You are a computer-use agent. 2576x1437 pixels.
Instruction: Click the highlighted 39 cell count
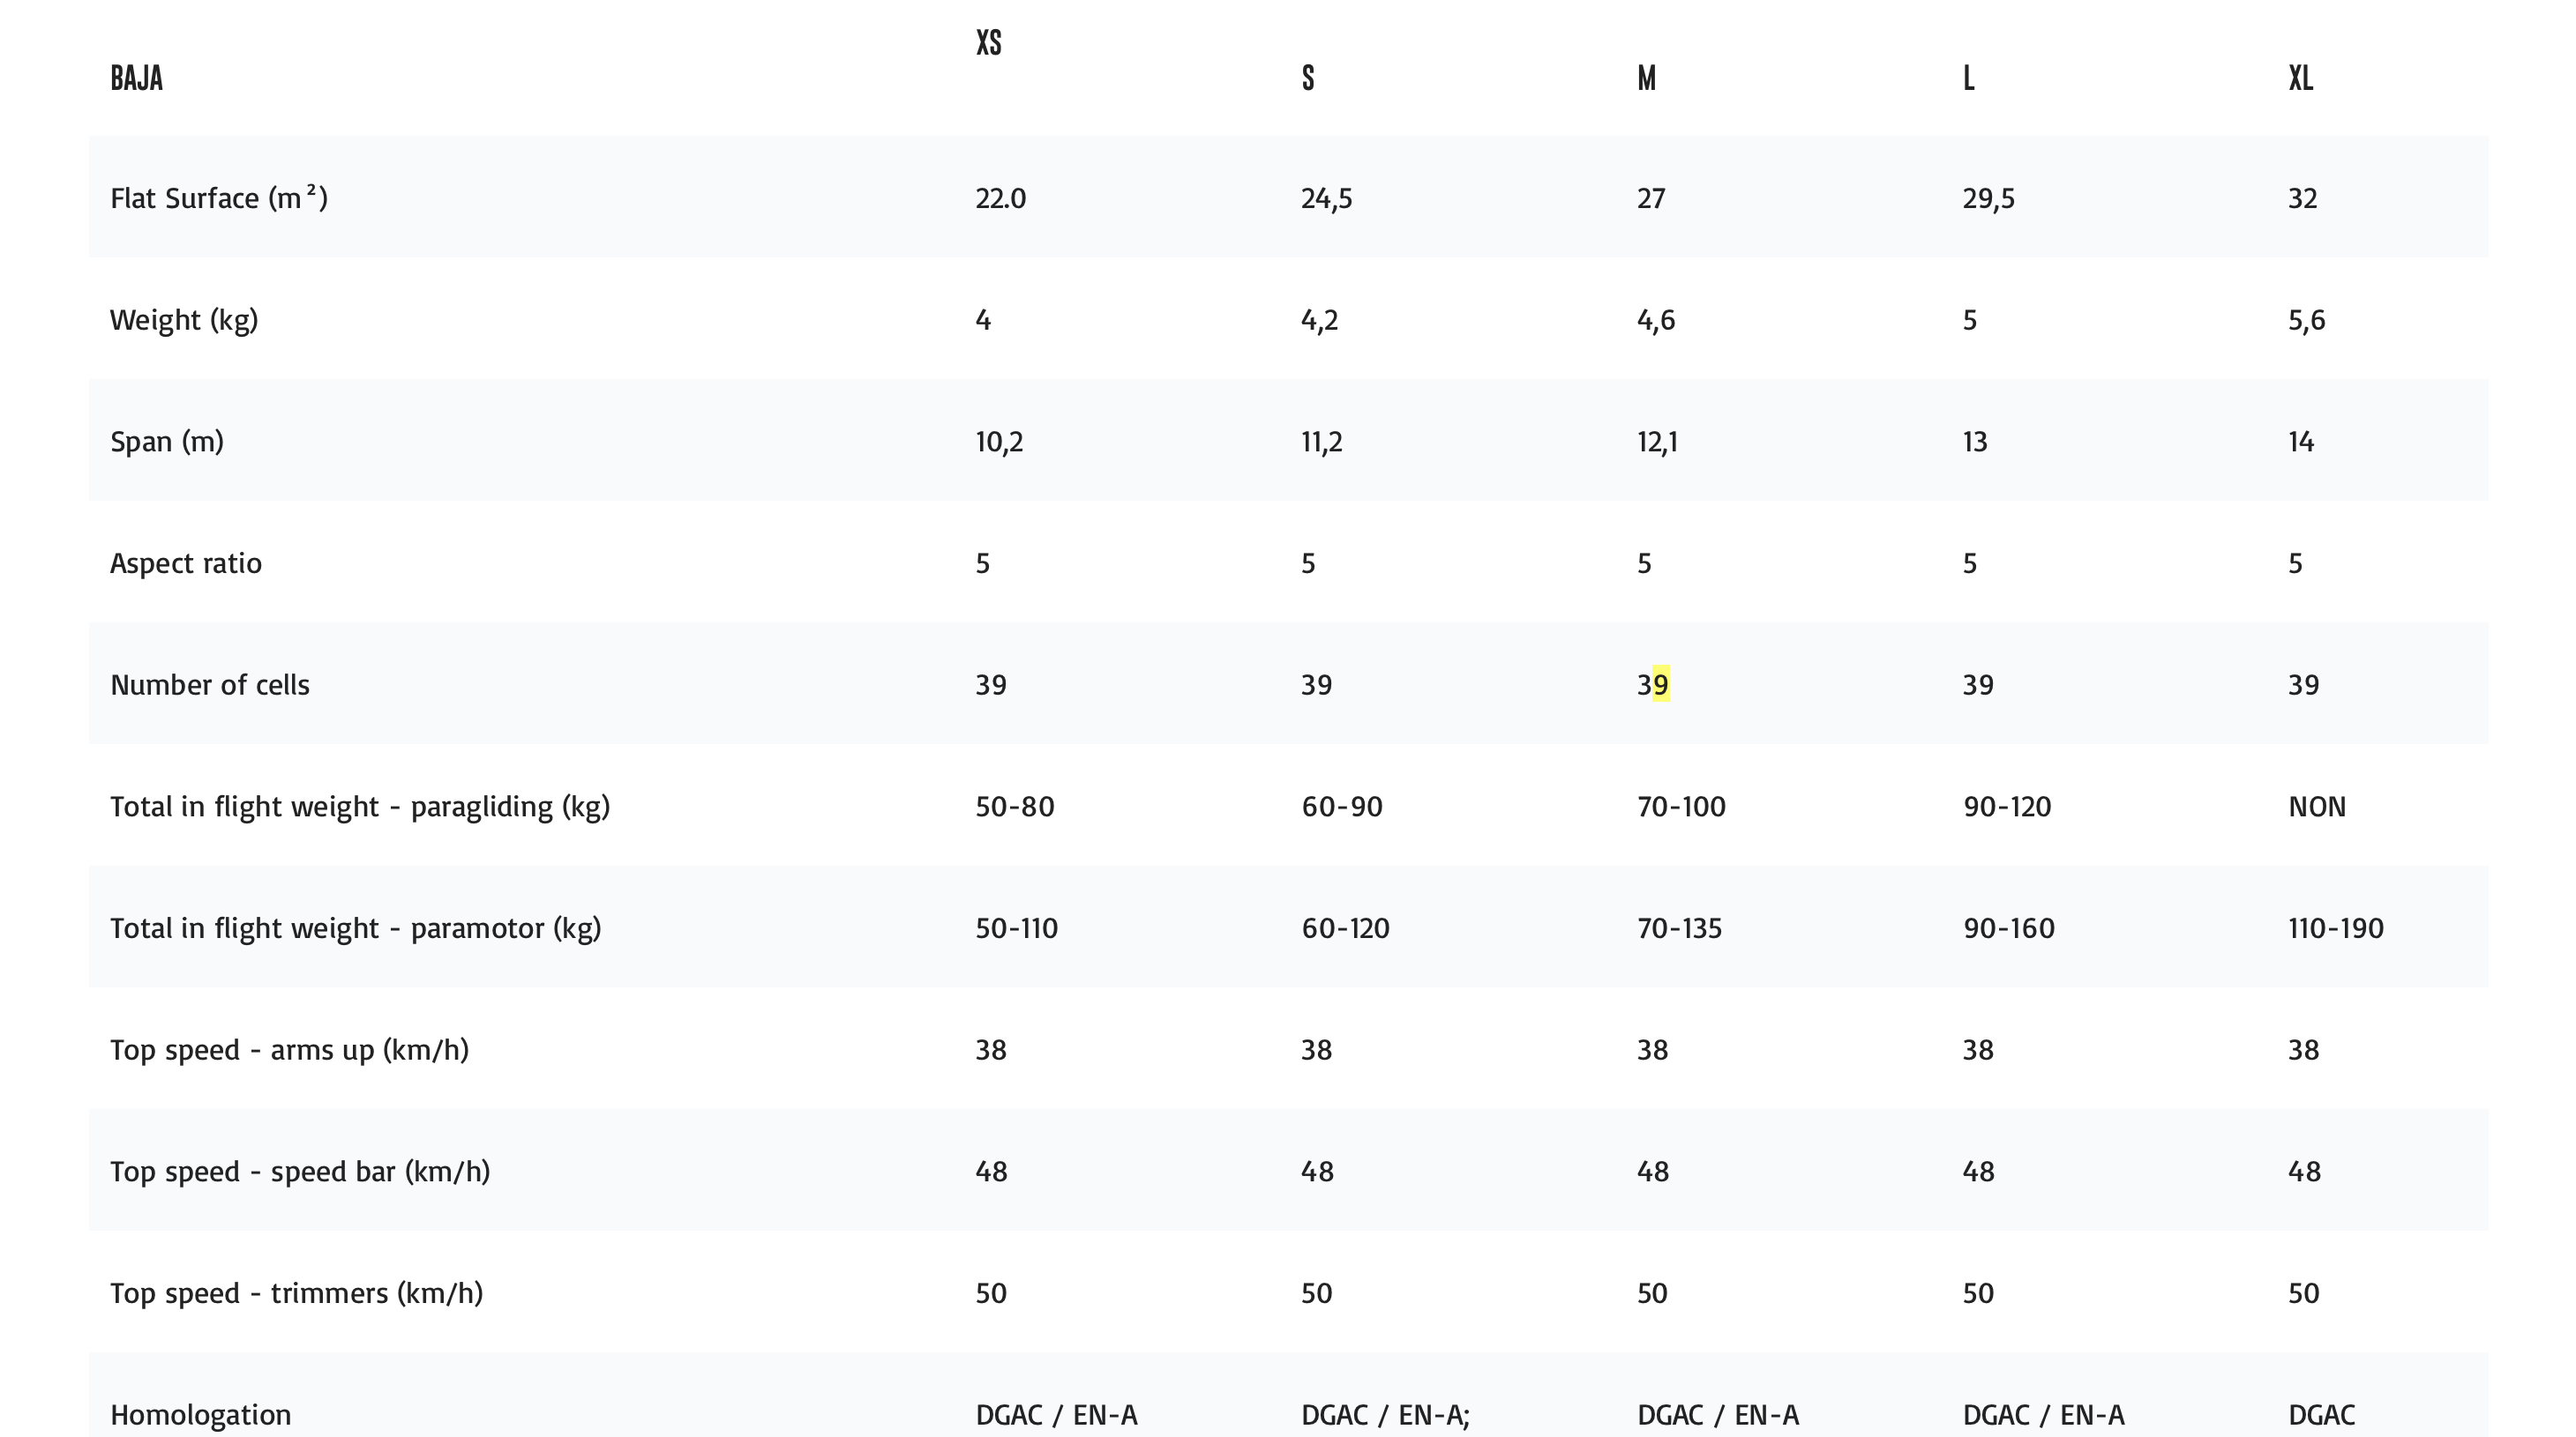[1653, 684]
